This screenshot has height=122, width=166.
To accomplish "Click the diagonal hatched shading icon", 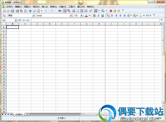I will click(x=86, y=11).
